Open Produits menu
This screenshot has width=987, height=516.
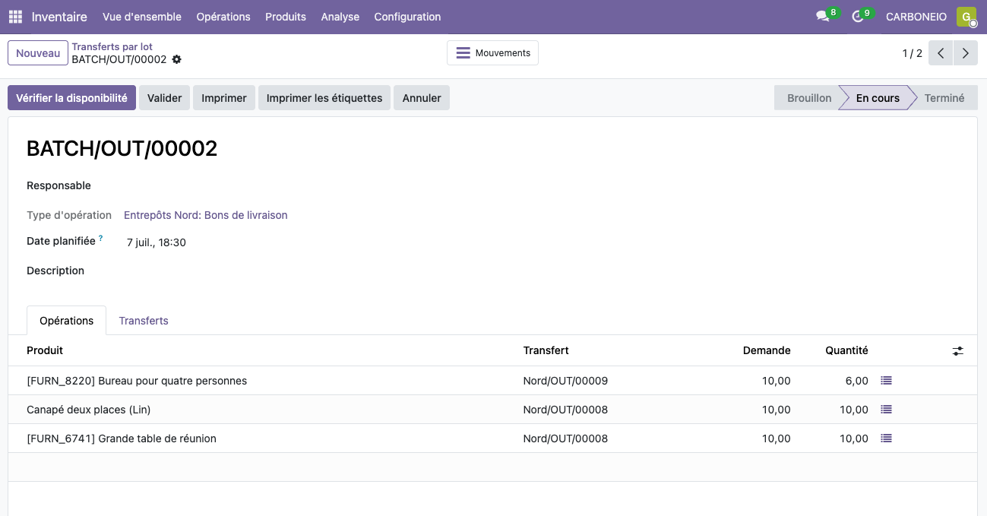[286, 17]
